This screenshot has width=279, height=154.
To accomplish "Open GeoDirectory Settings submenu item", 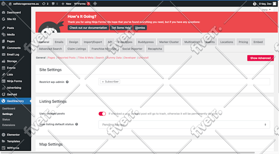I will (7, 114).
